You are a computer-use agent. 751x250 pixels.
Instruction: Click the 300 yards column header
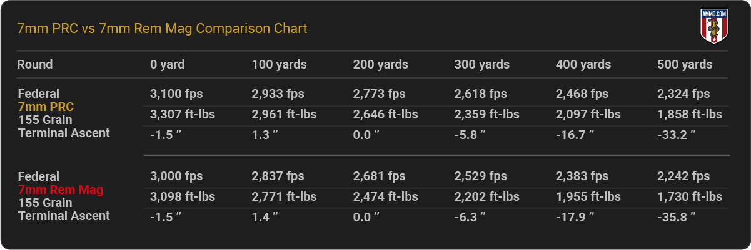pos(482,64)
